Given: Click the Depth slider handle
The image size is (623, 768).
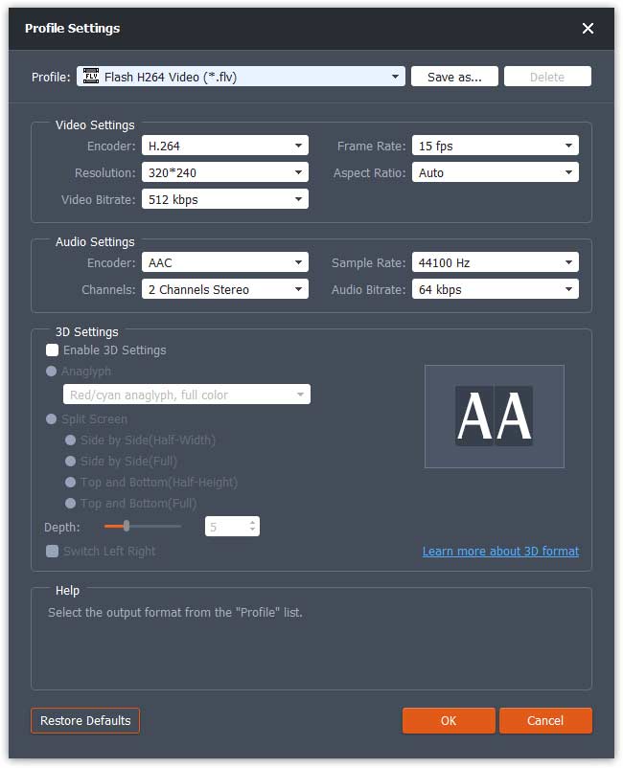Looking at the screenshot, I should pyautogui.click(x=126, y=526).
